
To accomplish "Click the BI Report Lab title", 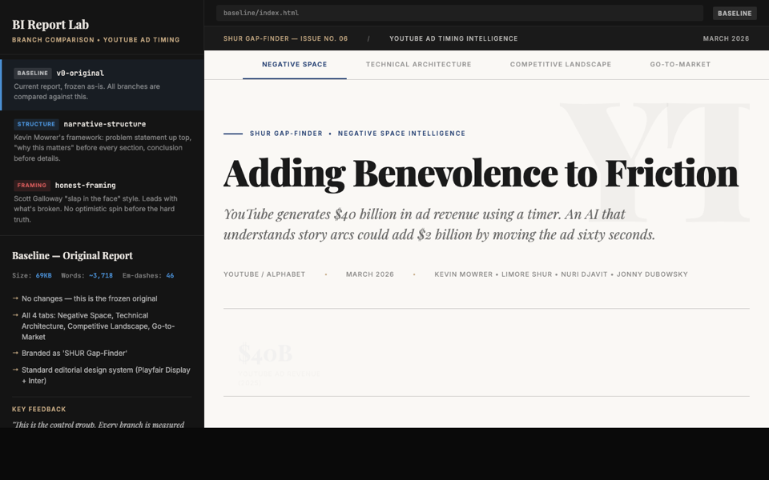I will click(x=50, y=24).
